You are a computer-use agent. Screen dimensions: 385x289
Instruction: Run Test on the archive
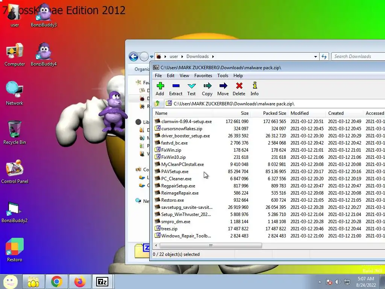[x=191, y=89]
